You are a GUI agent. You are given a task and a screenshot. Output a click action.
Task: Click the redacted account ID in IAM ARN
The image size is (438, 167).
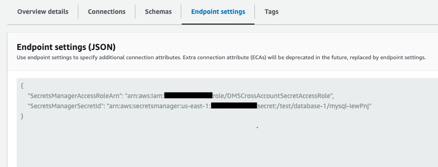(189, 96)
